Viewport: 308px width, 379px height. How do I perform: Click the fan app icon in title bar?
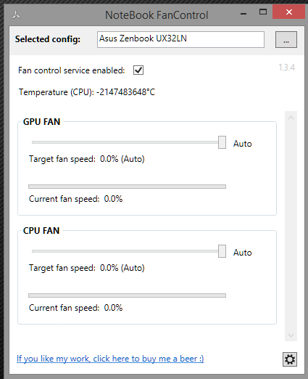[16, 15]
